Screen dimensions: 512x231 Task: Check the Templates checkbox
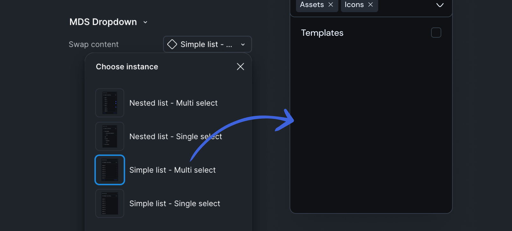(436, 33)
